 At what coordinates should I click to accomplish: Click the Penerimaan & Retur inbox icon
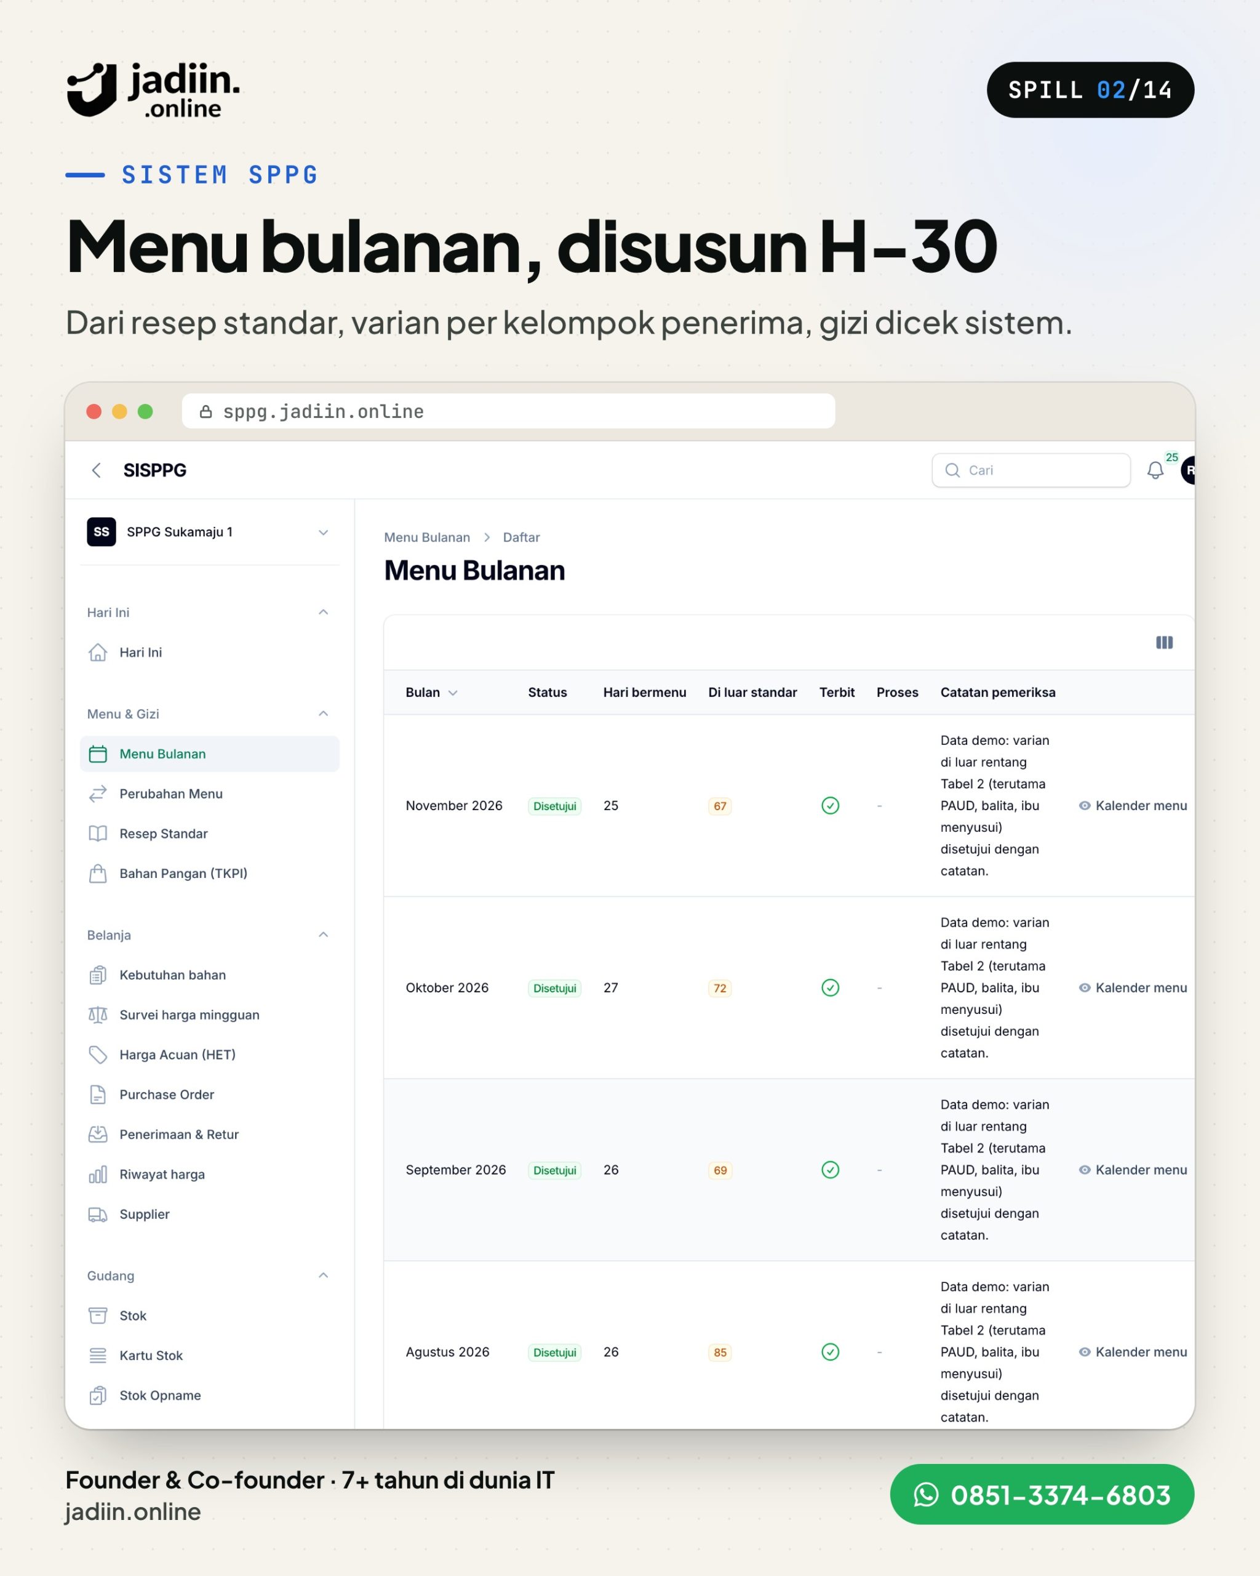(98, 1135)
